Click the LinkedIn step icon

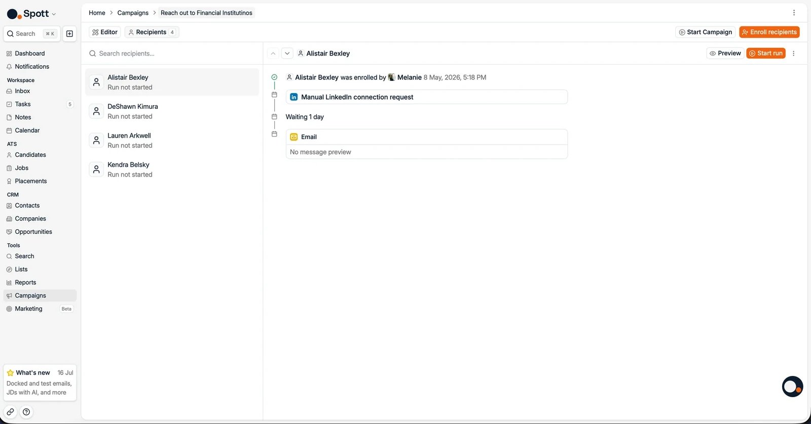294,97
